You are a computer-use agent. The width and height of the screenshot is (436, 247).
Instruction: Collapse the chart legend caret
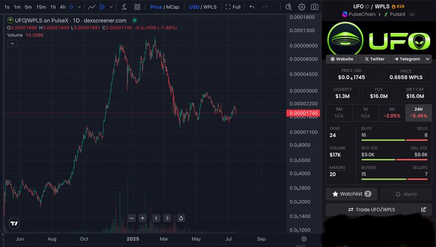12,44
